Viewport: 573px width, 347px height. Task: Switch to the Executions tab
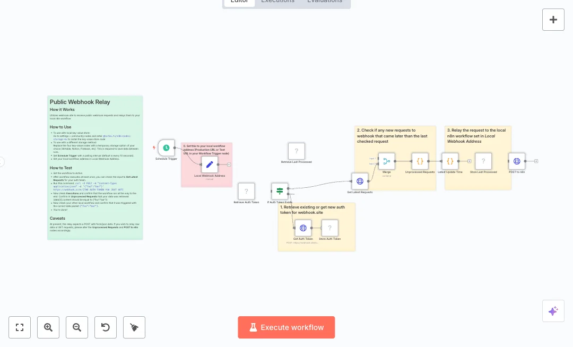277,2
